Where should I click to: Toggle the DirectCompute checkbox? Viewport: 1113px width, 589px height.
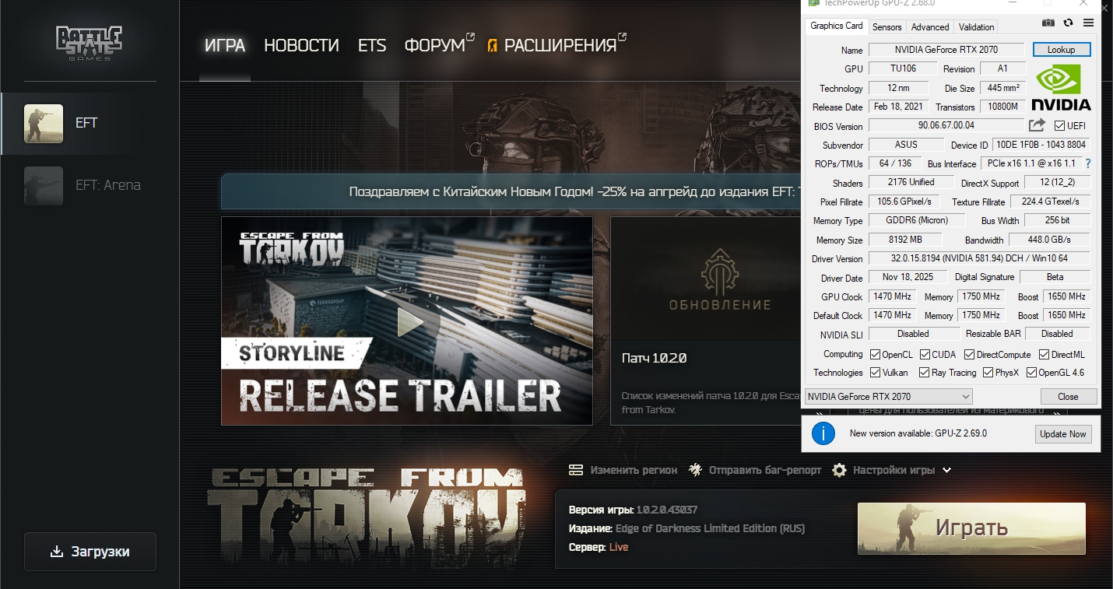coord(970,355)
